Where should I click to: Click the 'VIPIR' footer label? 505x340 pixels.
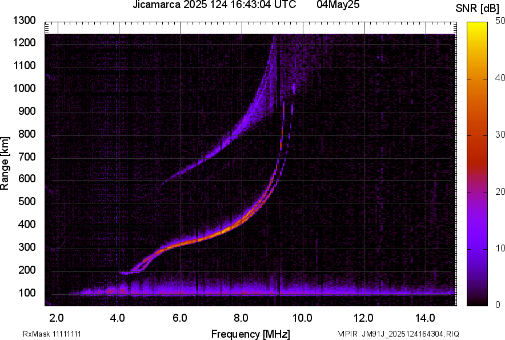[348, 334]
